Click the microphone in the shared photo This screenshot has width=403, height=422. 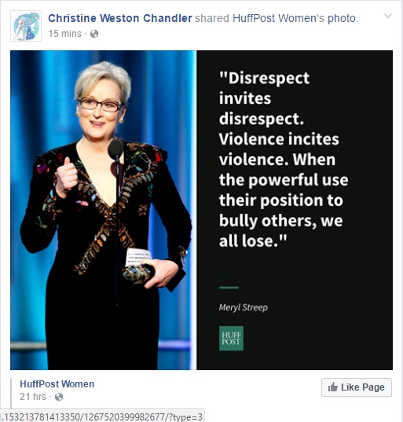(x=115, y=149)
